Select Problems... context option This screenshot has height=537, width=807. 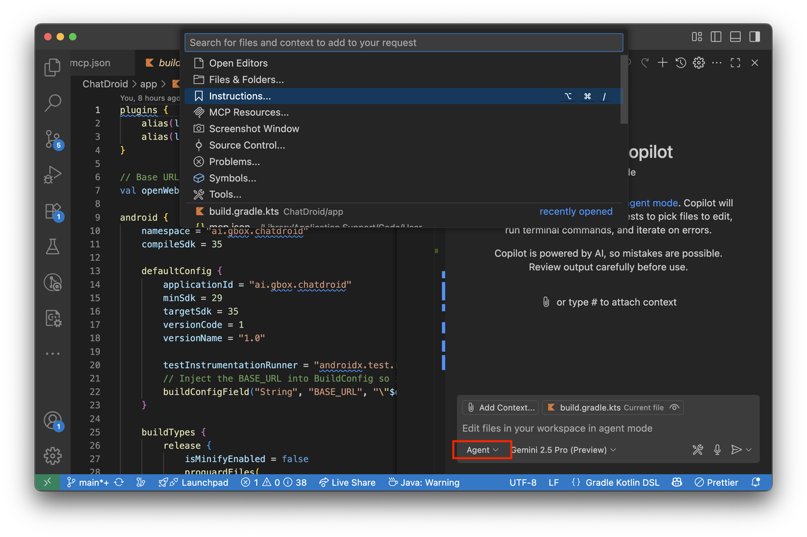click(403, 161)
